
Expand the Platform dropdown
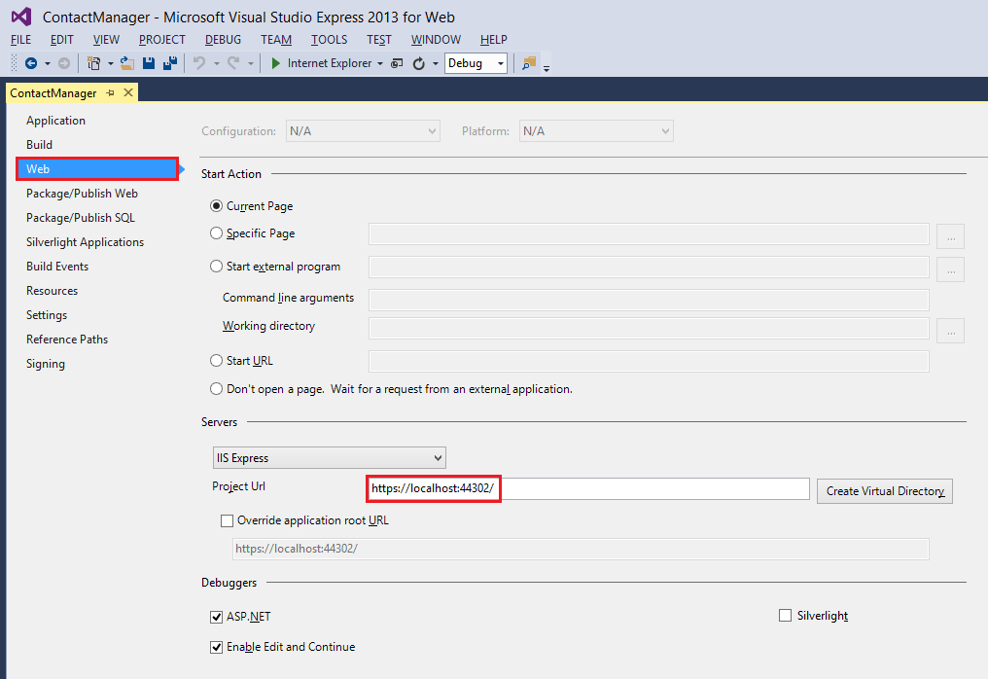pyautogui.click(x=595, y=130)
